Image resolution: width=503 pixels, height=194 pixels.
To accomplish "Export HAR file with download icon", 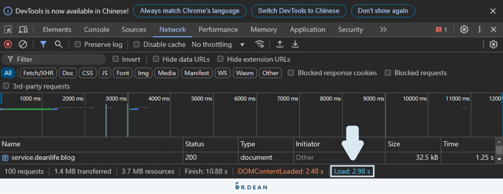I will tap(295, 44).
